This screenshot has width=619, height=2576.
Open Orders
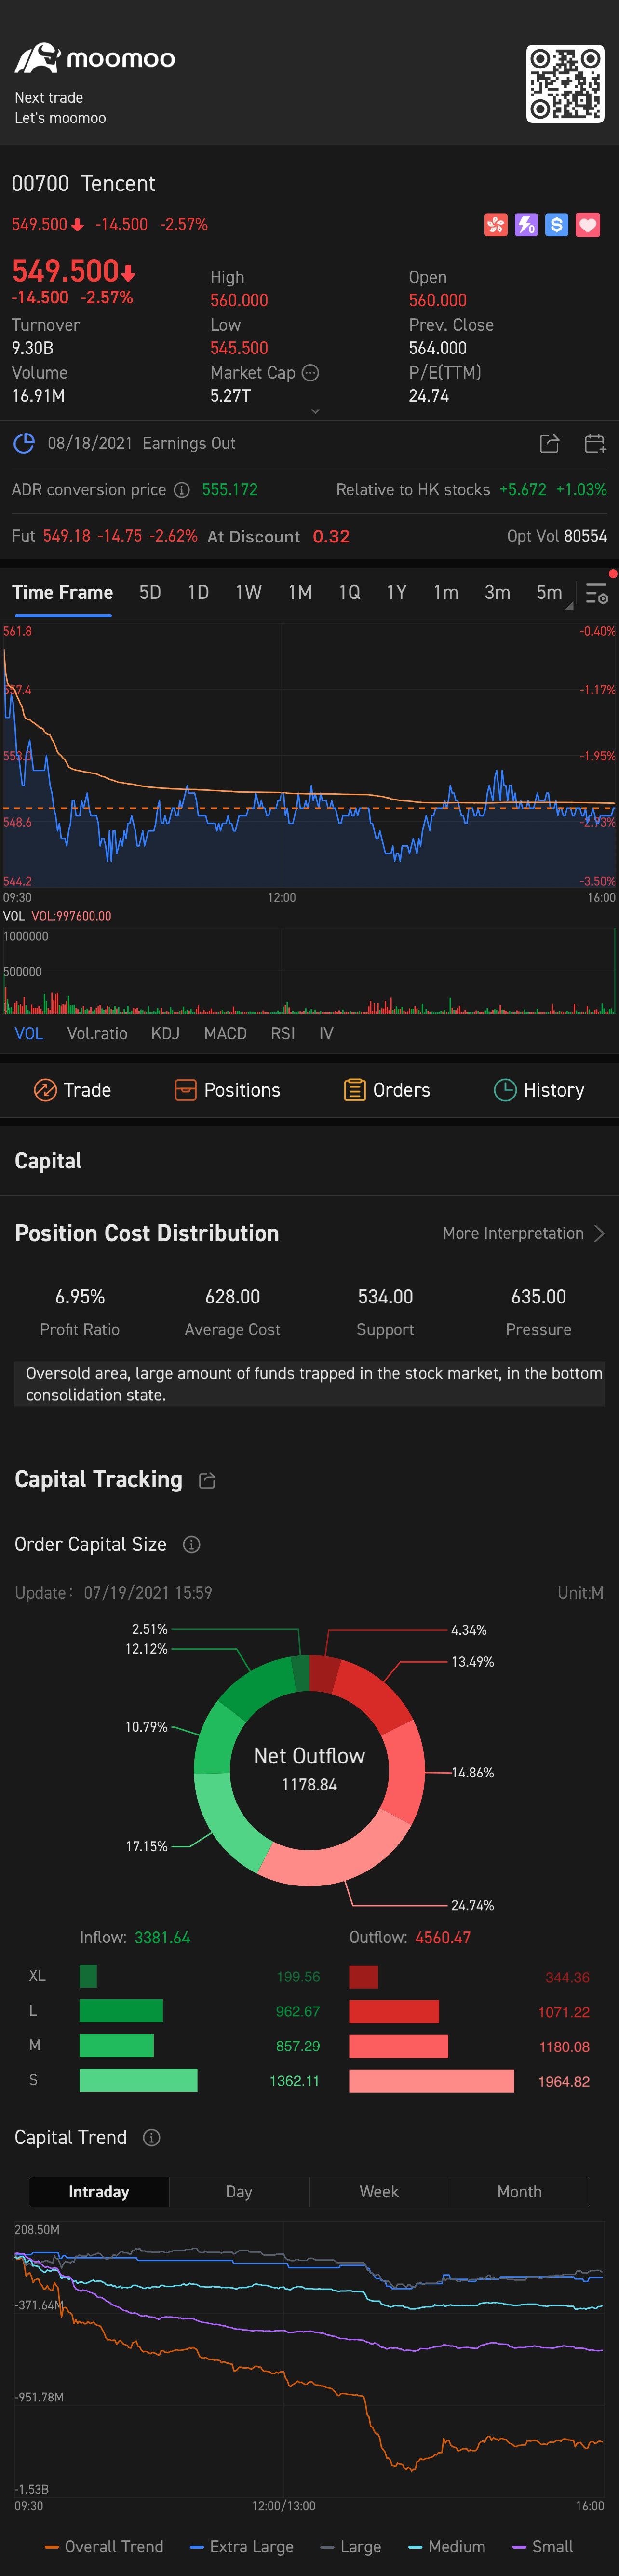(x=387, y=1090)
